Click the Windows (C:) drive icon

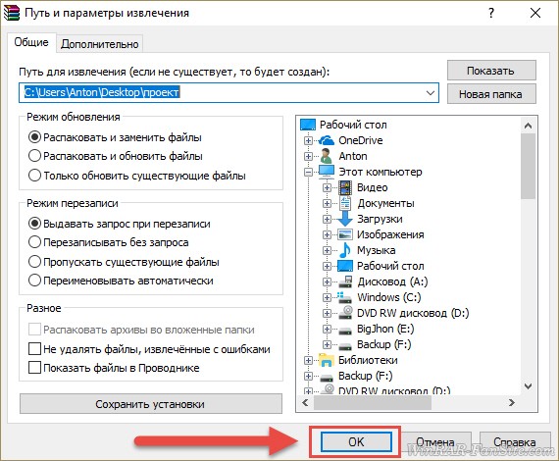[345, 297]
